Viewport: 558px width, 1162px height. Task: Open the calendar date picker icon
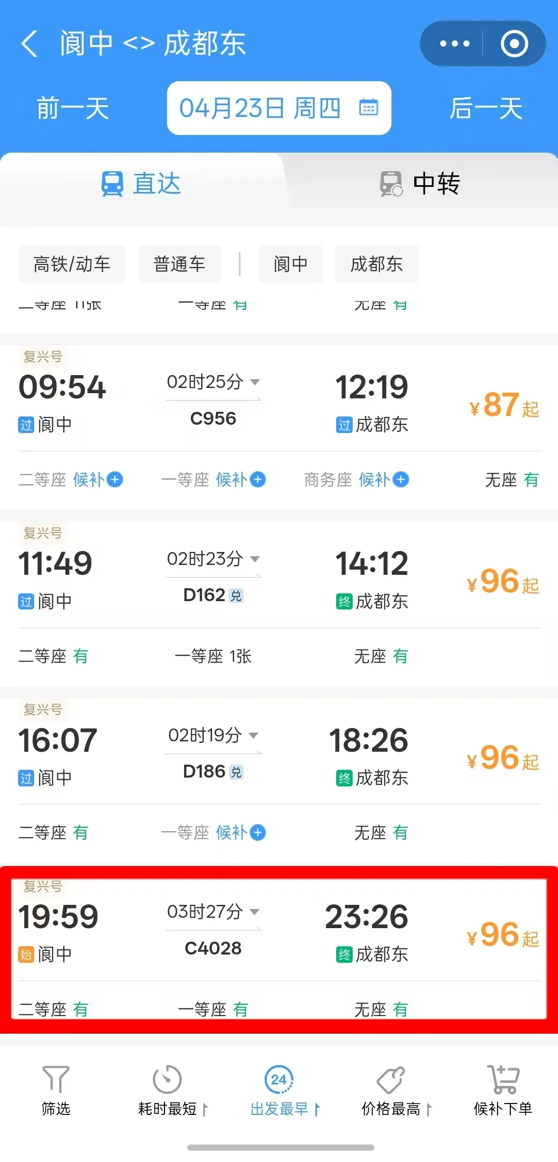coord(369,108)
